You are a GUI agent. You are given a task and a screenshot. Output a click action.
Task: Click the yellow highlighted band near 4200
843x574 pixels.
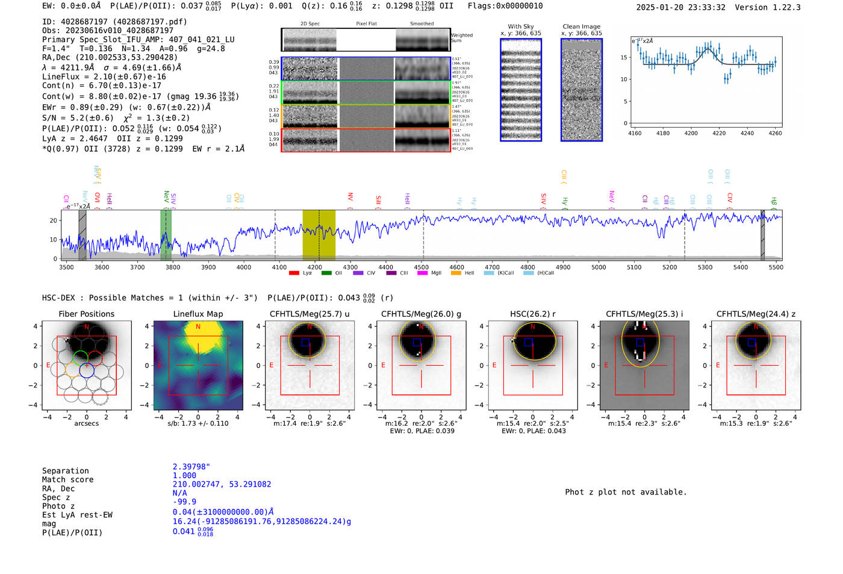click(319, 235)
